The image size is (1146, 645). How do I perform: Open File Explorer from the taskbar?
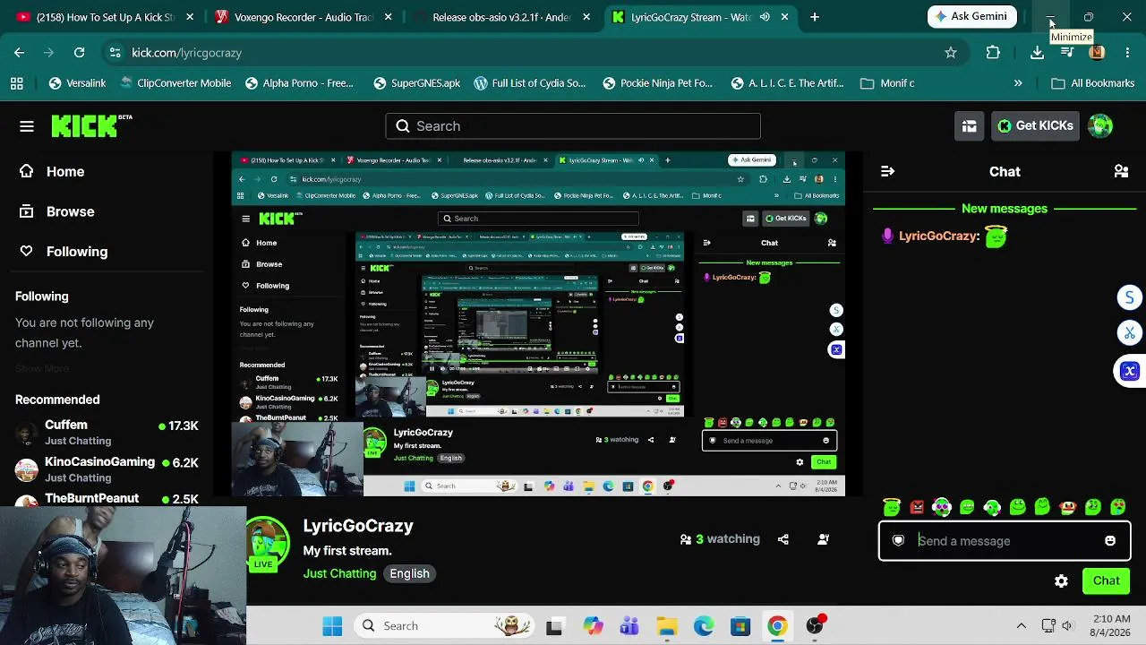(x=667, y=626)
